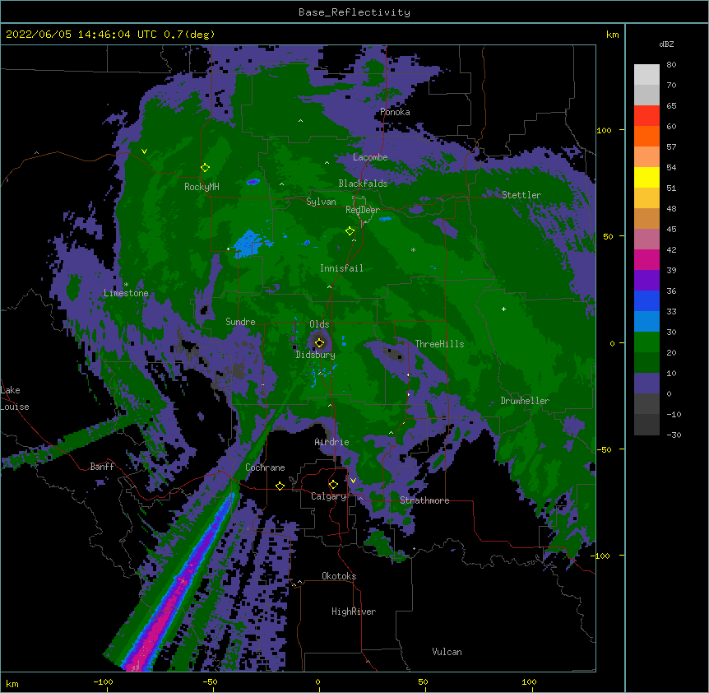Click the Calgary city label
This screenshot has height=693, width=709.
(328, 496)
